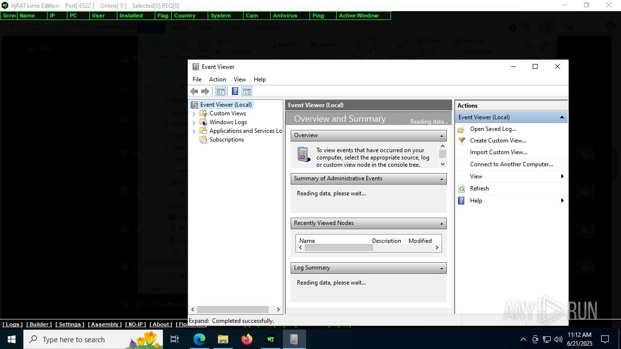Click Connect to Another Computer action

pos(511,164)
